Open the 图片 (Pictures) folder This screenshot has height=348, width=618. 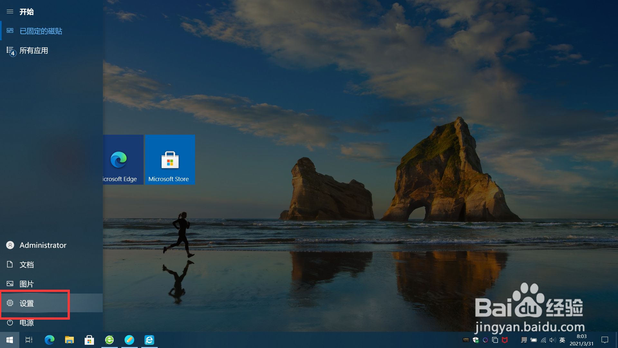point(27,284)
